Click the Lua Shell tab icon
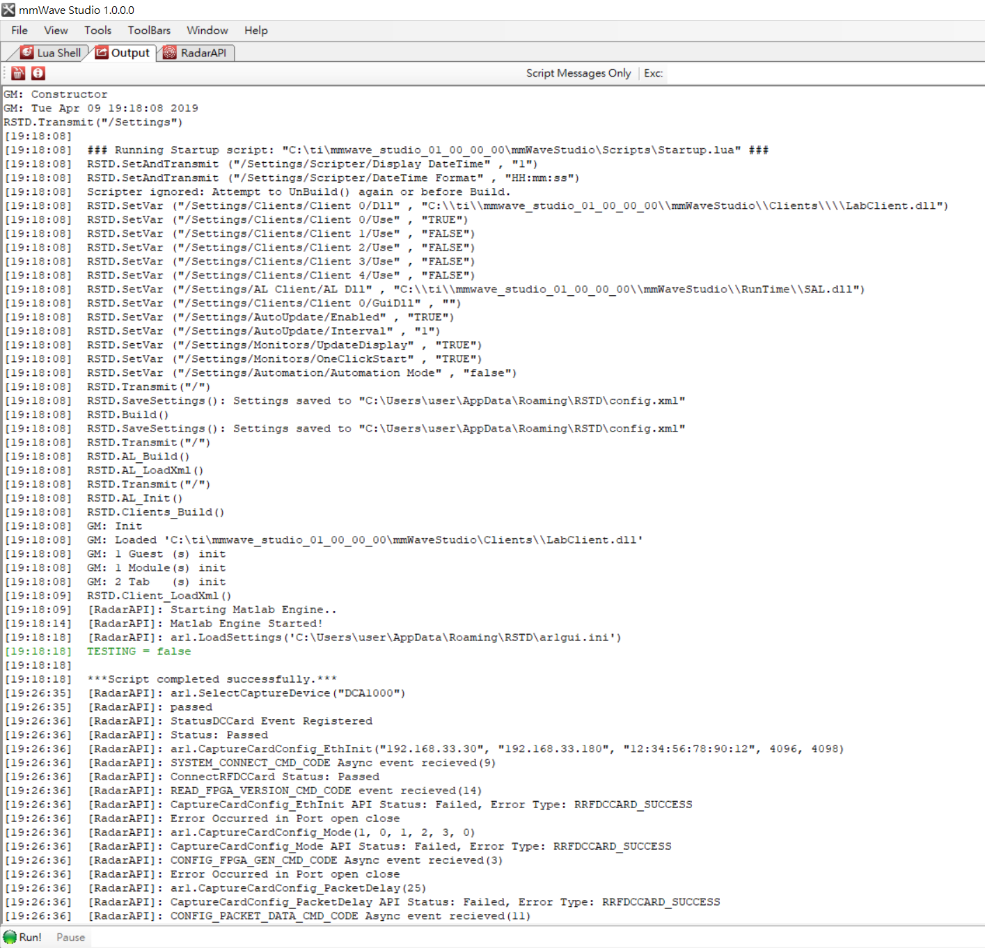 point(27,52)
